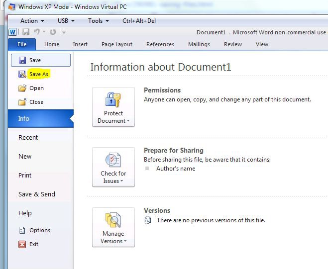Switch to the View tab
This screenshot has width=328, height=269.
262,44
